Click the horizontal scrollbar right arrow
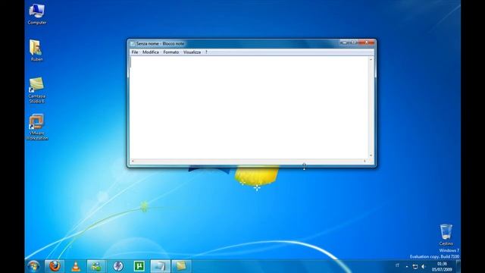The height and width of the screenshot is (273, 485). [x=365, y=161]
